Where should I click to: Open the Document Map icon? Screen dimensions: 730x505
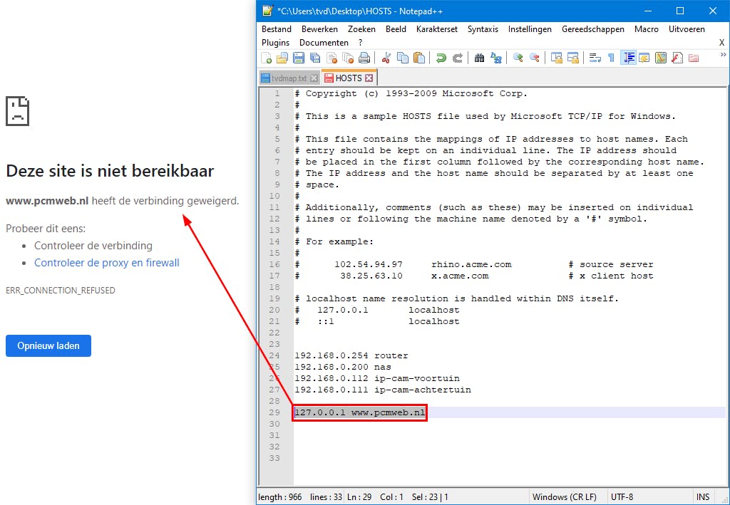coord(661,58)
